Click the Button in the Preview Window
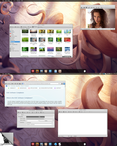Viewport: 117px width, 146px height. [x=46, y=121]
